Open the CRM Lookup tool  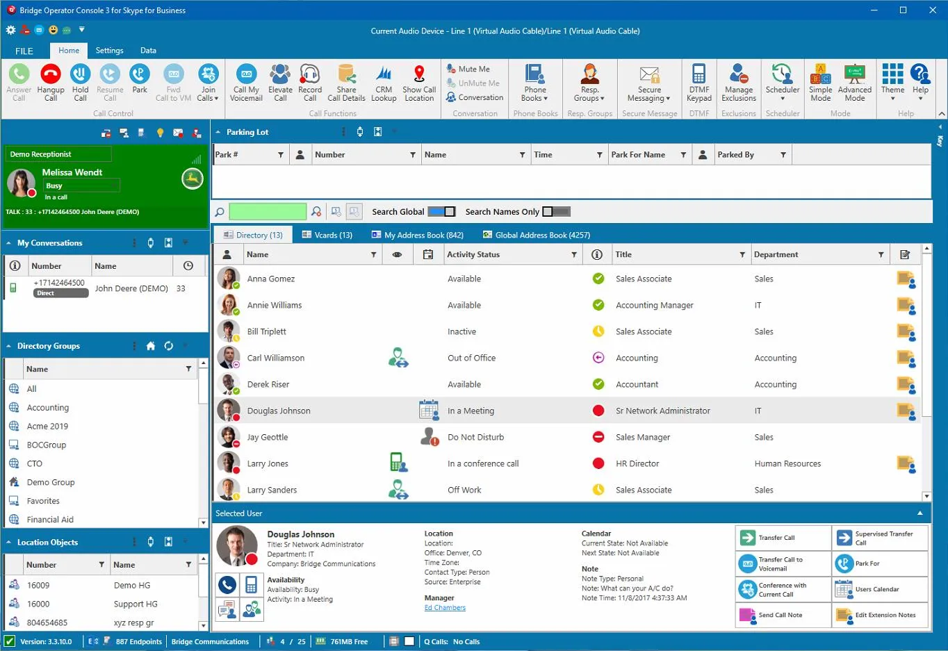[x=384, y=82]
